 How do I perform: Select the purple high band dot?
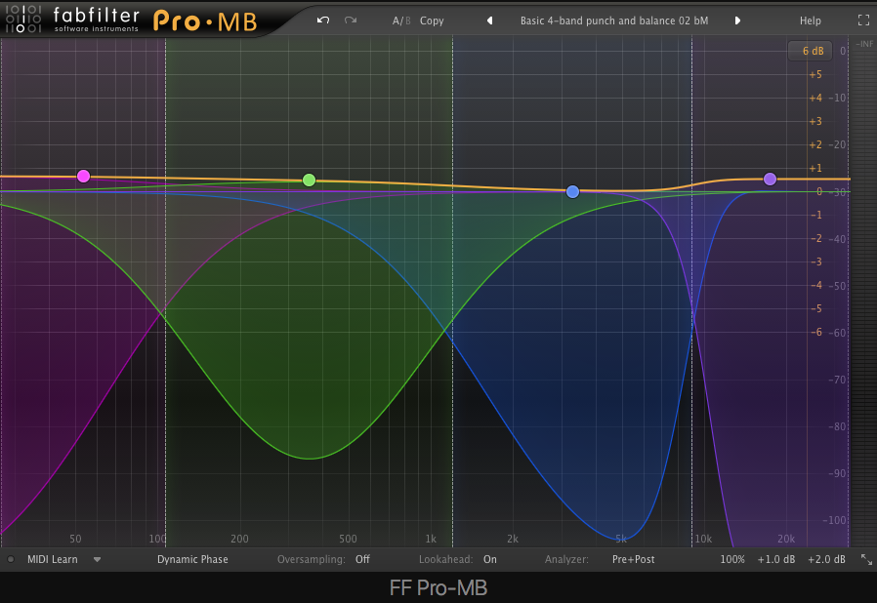click(x=770, y=179)
